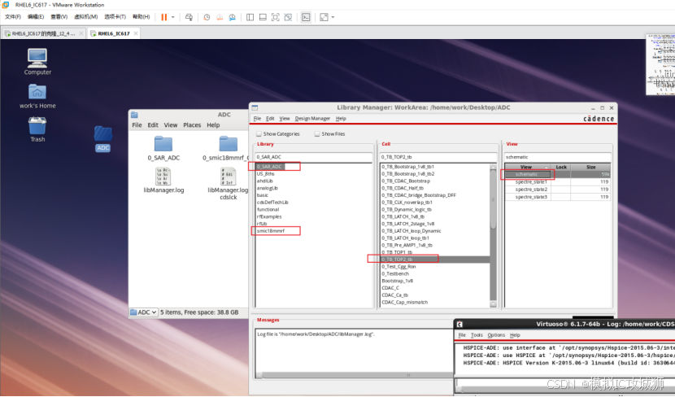The height and width of the screenshot is (397, 675).
Task: Open VMware 文件(F) menu
Action: pos(12,17)
